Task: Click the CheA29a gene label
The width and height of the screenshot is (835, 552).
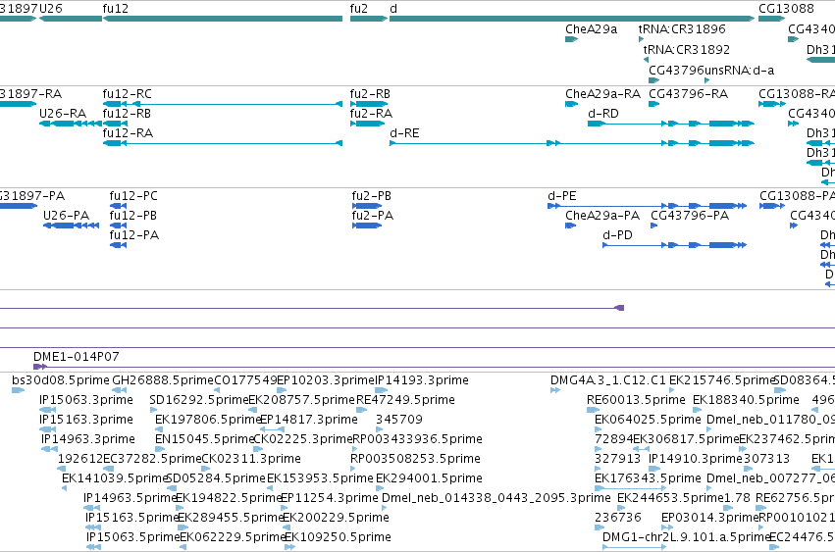Action: point(591,29)
